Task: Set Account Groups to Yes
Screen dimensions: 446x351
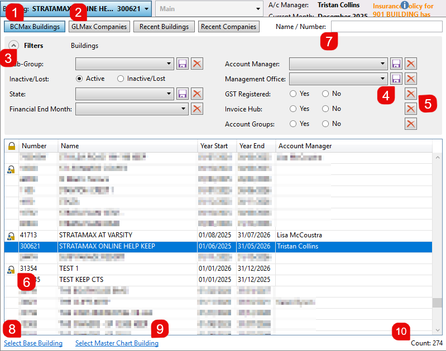Action: click(293, 124)
